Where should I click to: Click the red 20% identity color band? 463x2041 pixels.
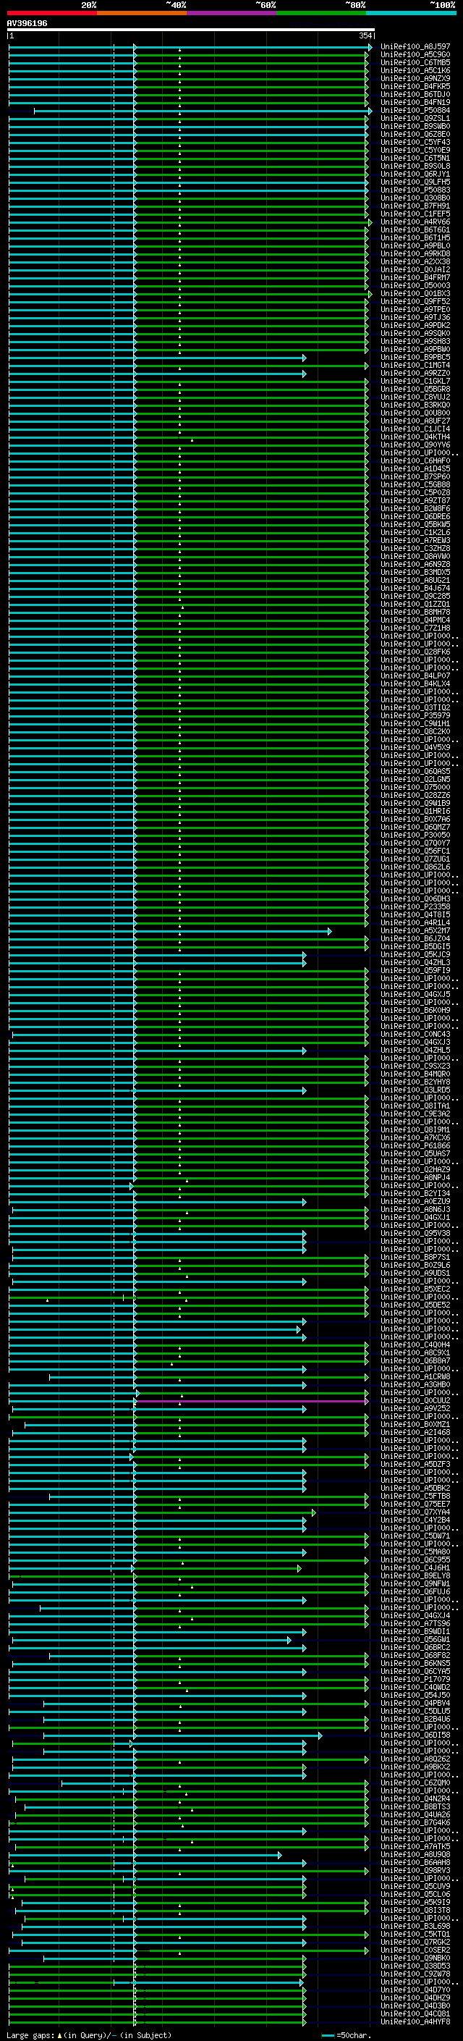(51, 13)
